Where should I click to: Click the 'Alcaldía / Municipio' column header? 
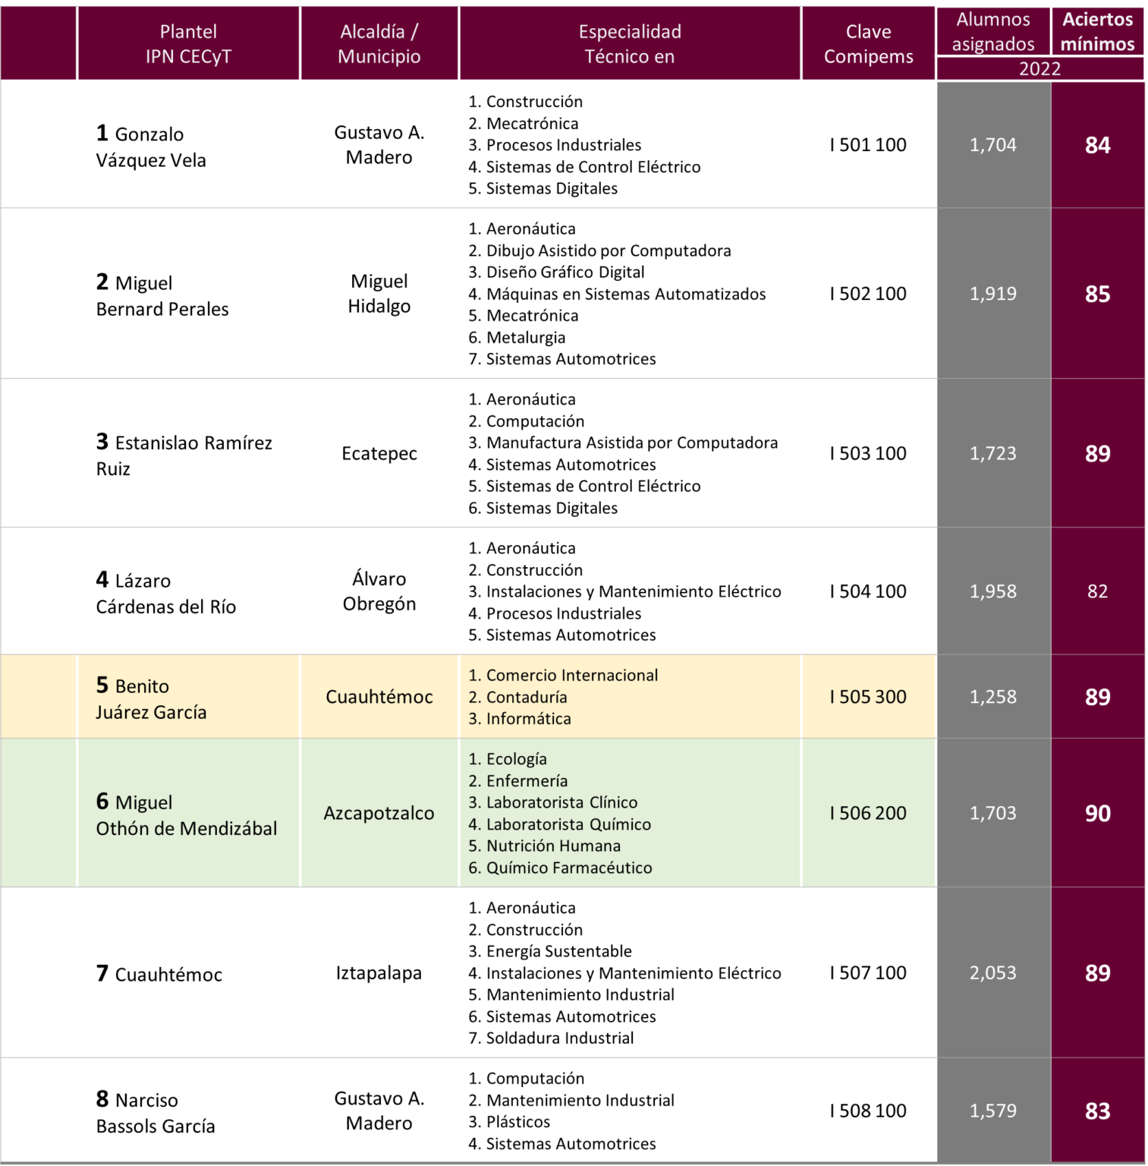pos(379,43)
